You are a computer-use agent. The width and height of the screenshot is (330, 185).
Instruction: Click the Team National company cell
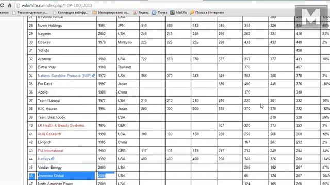click(x=67, y=101)
